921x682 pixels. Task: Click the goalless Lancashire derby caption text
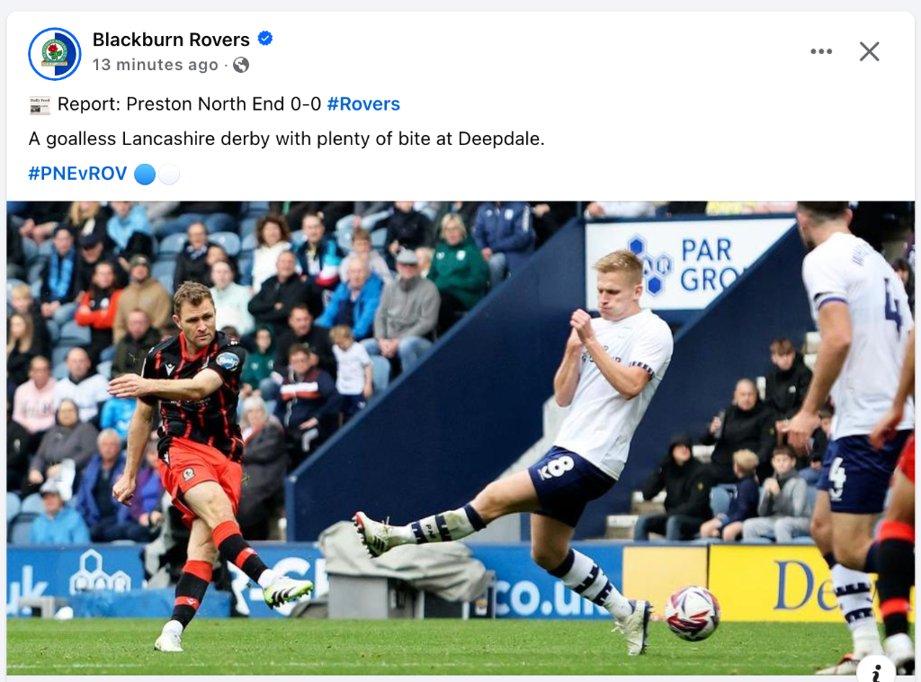point(287,139)
